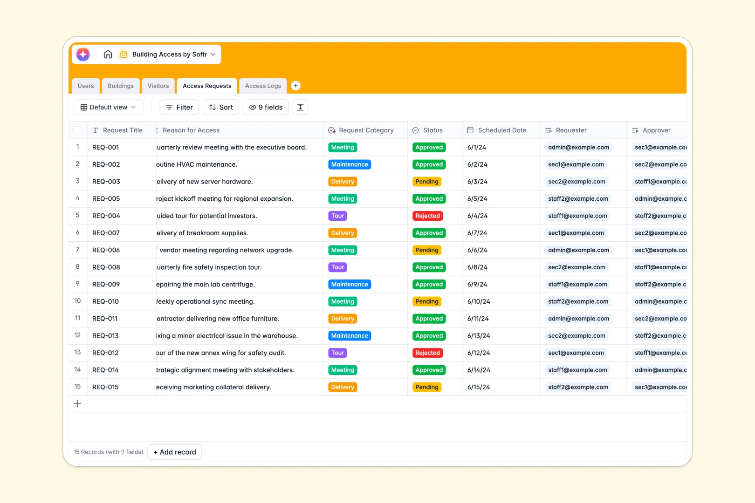Screen dimensions: 755x503
Task: Click the Requester column link icon
Action: 549,130
